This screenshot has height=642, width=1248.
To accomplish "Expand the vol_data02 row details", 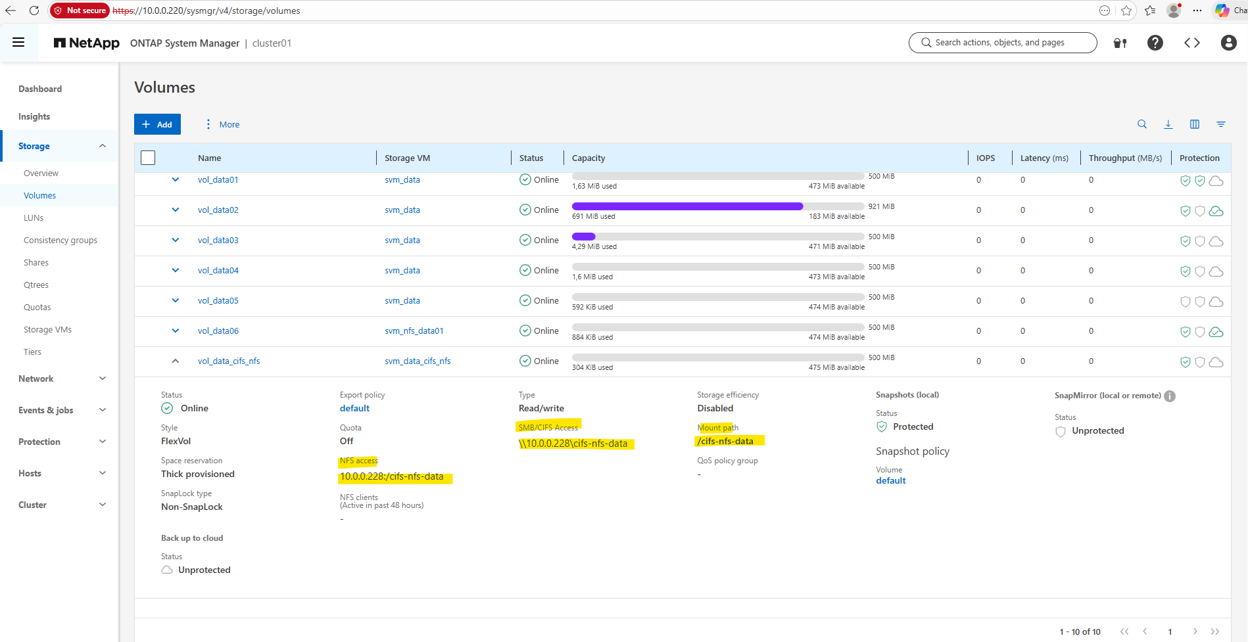I will (x=176, y=210).
